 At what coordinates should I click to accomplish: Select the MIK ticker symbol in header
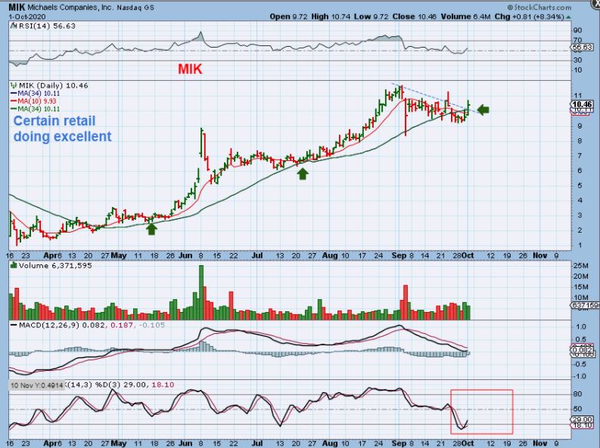tap(17, 8)
